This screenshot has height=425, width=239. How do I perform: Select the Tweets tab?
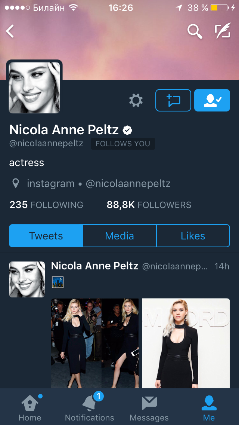(46, 236)
